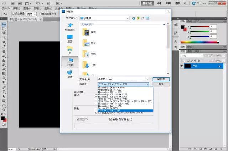Toggle the use lowercase extension checkbox
Screen dimensions: 228x151
(111, 119)
